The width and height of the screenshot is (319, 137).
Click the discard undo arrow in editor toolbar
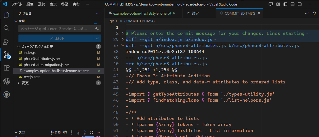[x=314, y=13]
